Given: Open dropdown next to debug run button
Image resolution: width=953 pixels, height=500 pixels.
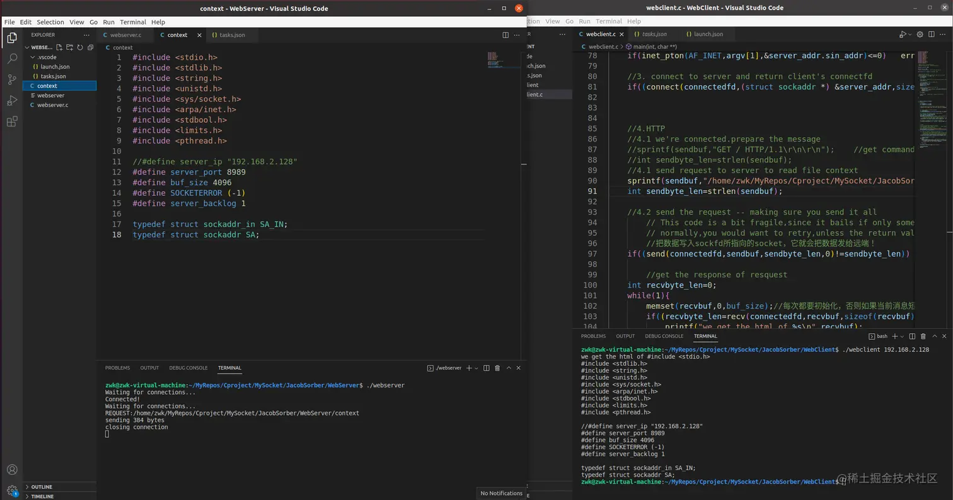Looking at the screenshot, I should pos(910,34).
